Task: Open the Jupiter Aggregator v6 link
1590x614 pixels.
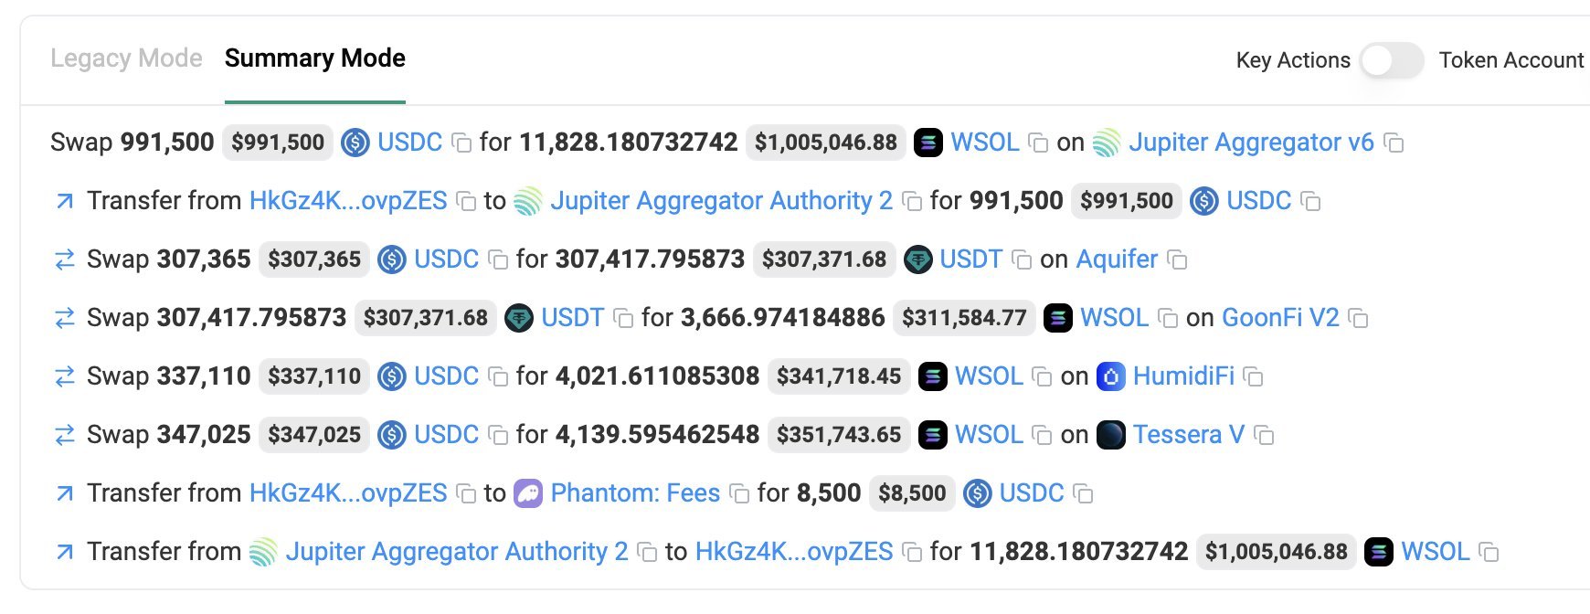Action: point(1250,143)
